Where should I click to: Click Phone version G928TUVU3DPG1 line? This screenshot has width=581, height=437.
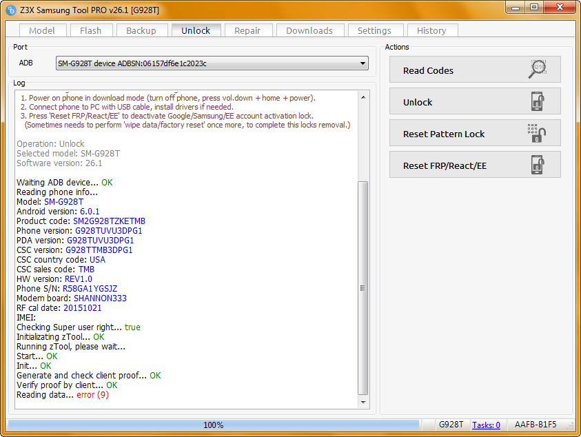[79, 231]
